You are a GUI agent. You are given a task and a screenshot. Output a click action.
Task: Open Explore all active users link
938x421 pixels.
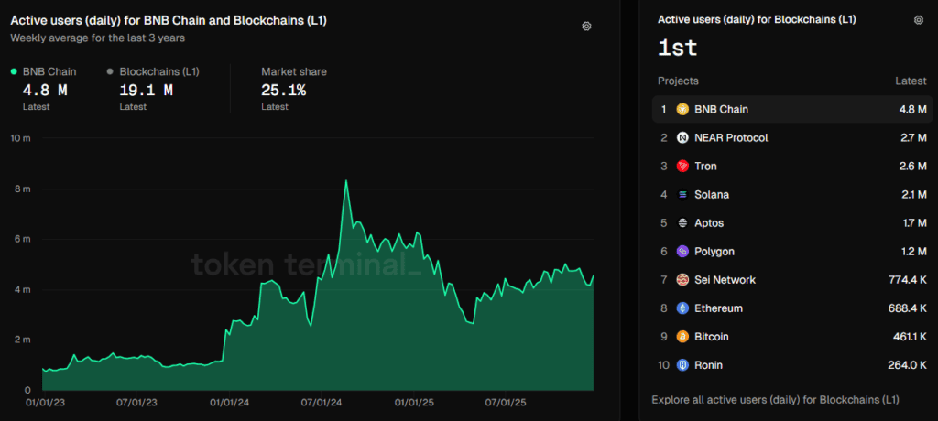pos(775,399)
